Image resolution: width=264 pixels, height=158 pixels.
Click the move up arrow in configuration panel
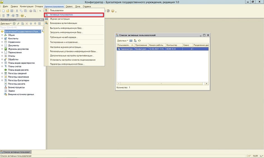pos(31,24)
